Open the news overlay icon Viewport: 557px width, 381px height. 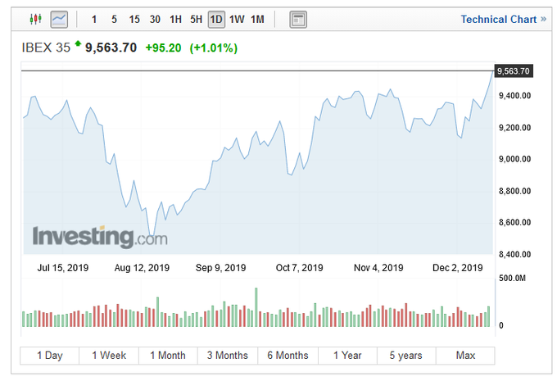[x=298, y=19]
